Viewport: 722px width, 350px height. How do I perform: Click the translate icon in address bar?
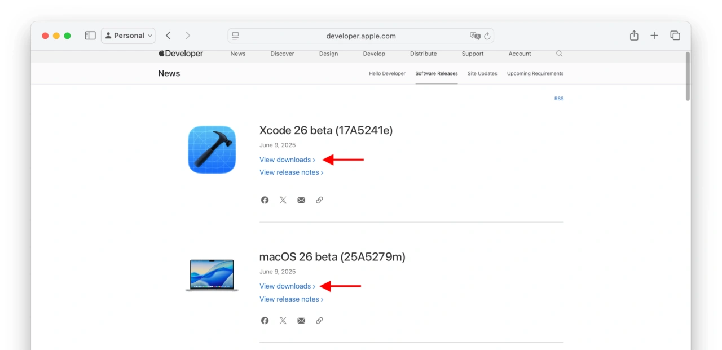[x=475, y=36]
